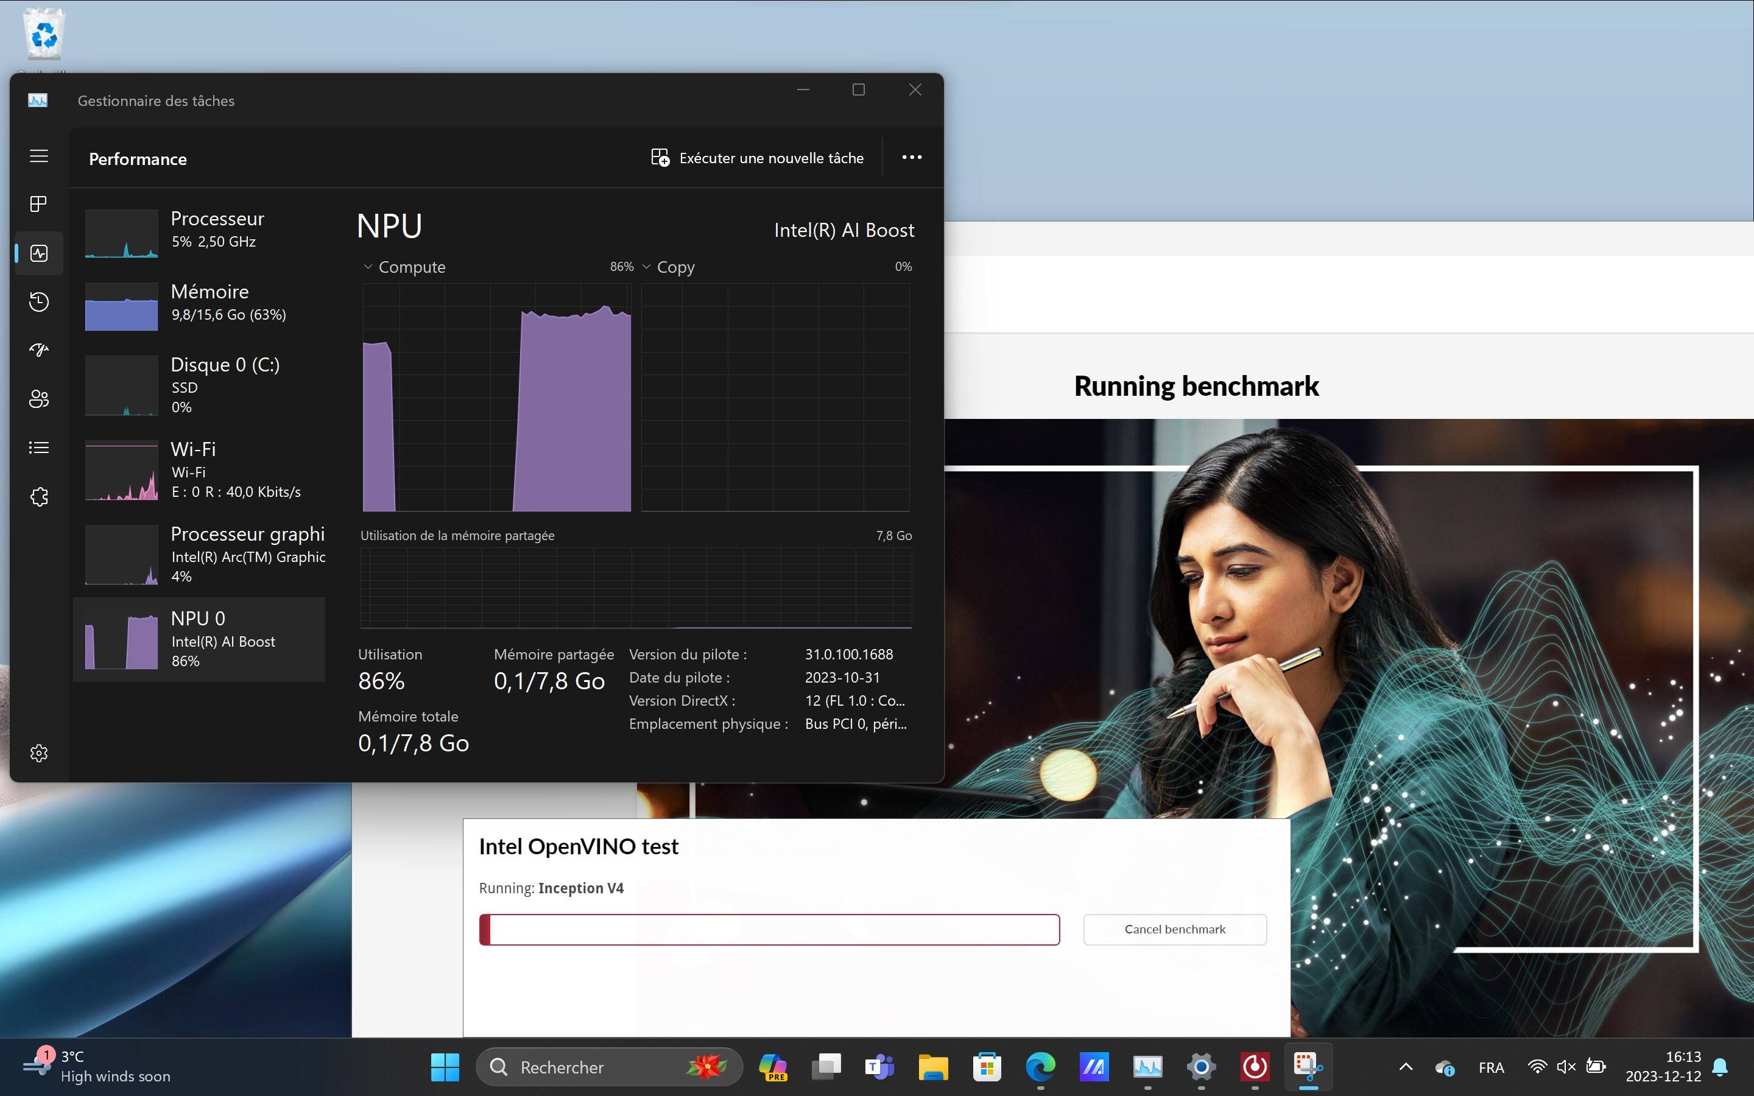This screenshot has height=1096, width=1754.
Task: Click the Inception V4 progress bar
Action: click(769, 929)
